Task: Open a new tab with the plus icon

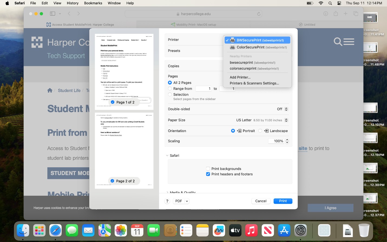Action: point(345,13)
